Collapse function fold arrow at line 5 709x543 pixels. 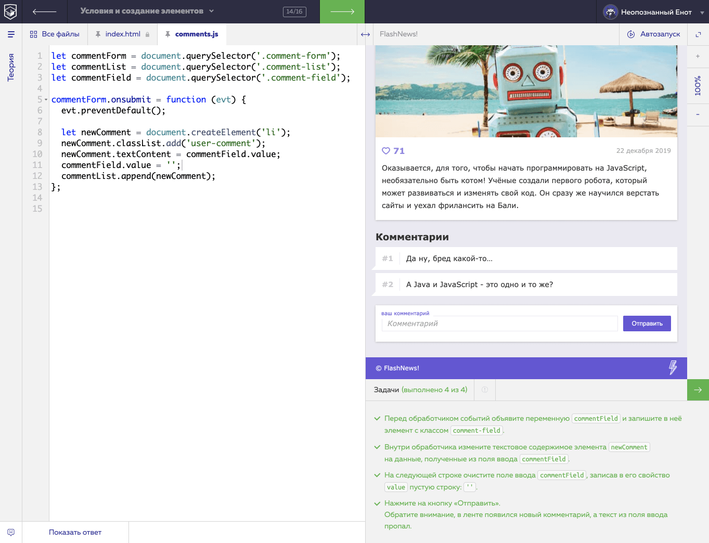pyautogui.click(x=46, y=100)
